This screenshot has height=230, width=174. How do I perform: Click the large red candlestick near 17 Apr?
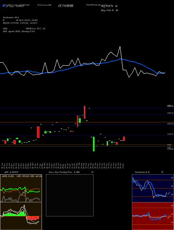point(38,132)
